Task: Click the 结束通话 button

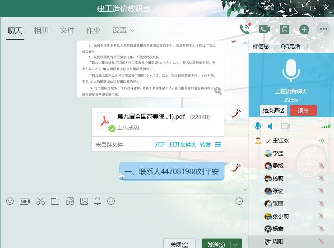Action: coord(274,110)
